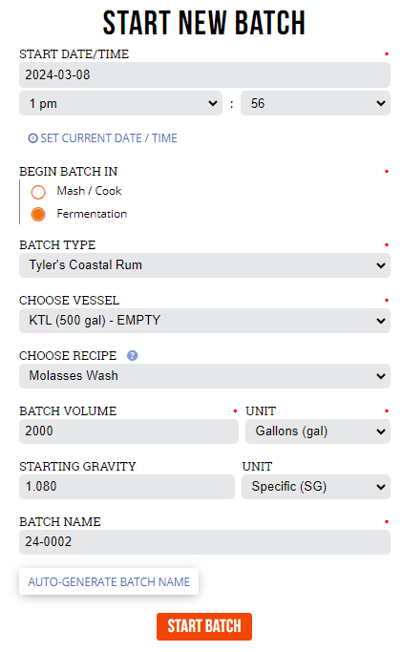The height and width of the screenshot is (652, 402).
Task: Click the Batch Name field showing 24-0002
Action: pos(204,541)
